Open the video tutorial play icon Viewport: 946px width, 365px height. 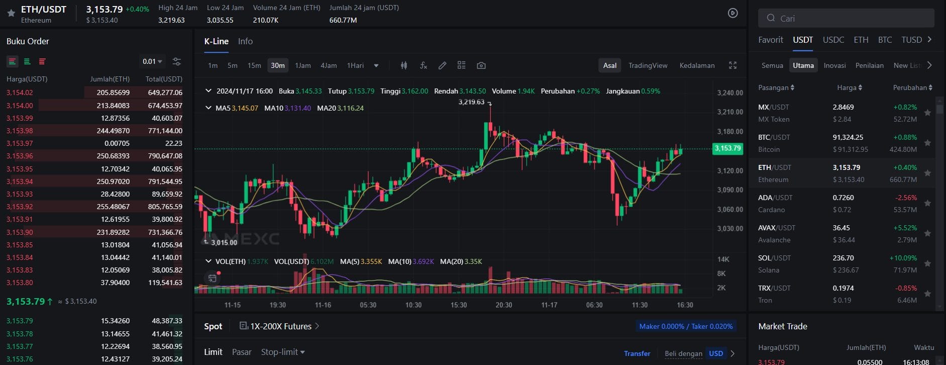click(733, 13)
